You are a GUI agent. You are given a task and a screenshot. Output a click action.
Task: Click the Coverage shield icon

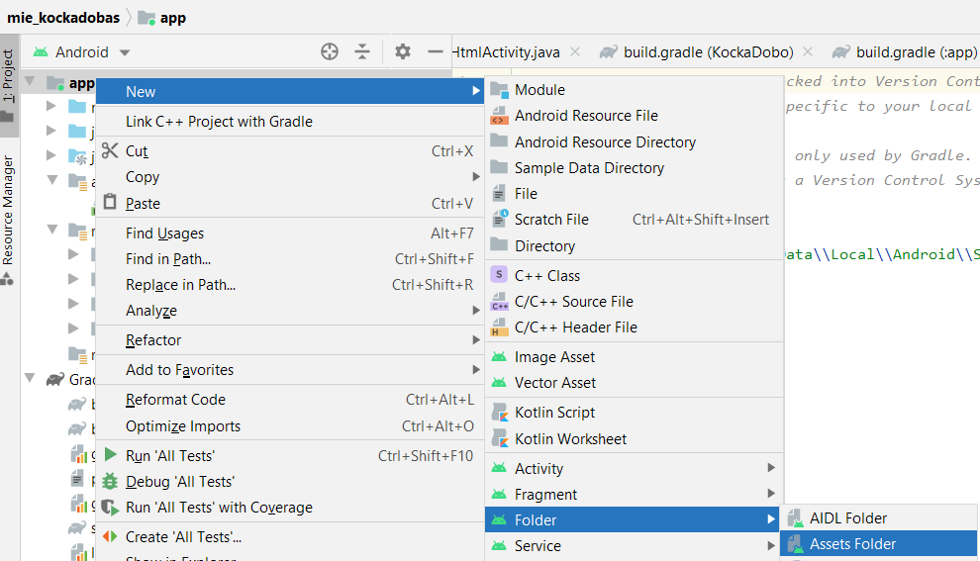[x=110, y=507]
